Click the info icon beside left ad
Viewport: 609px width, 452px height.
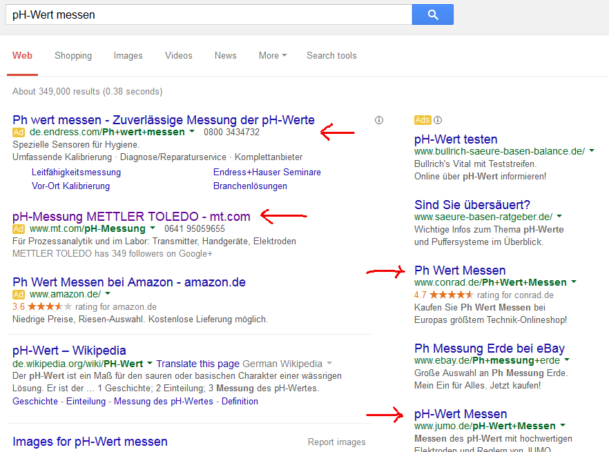pos(379,120)
